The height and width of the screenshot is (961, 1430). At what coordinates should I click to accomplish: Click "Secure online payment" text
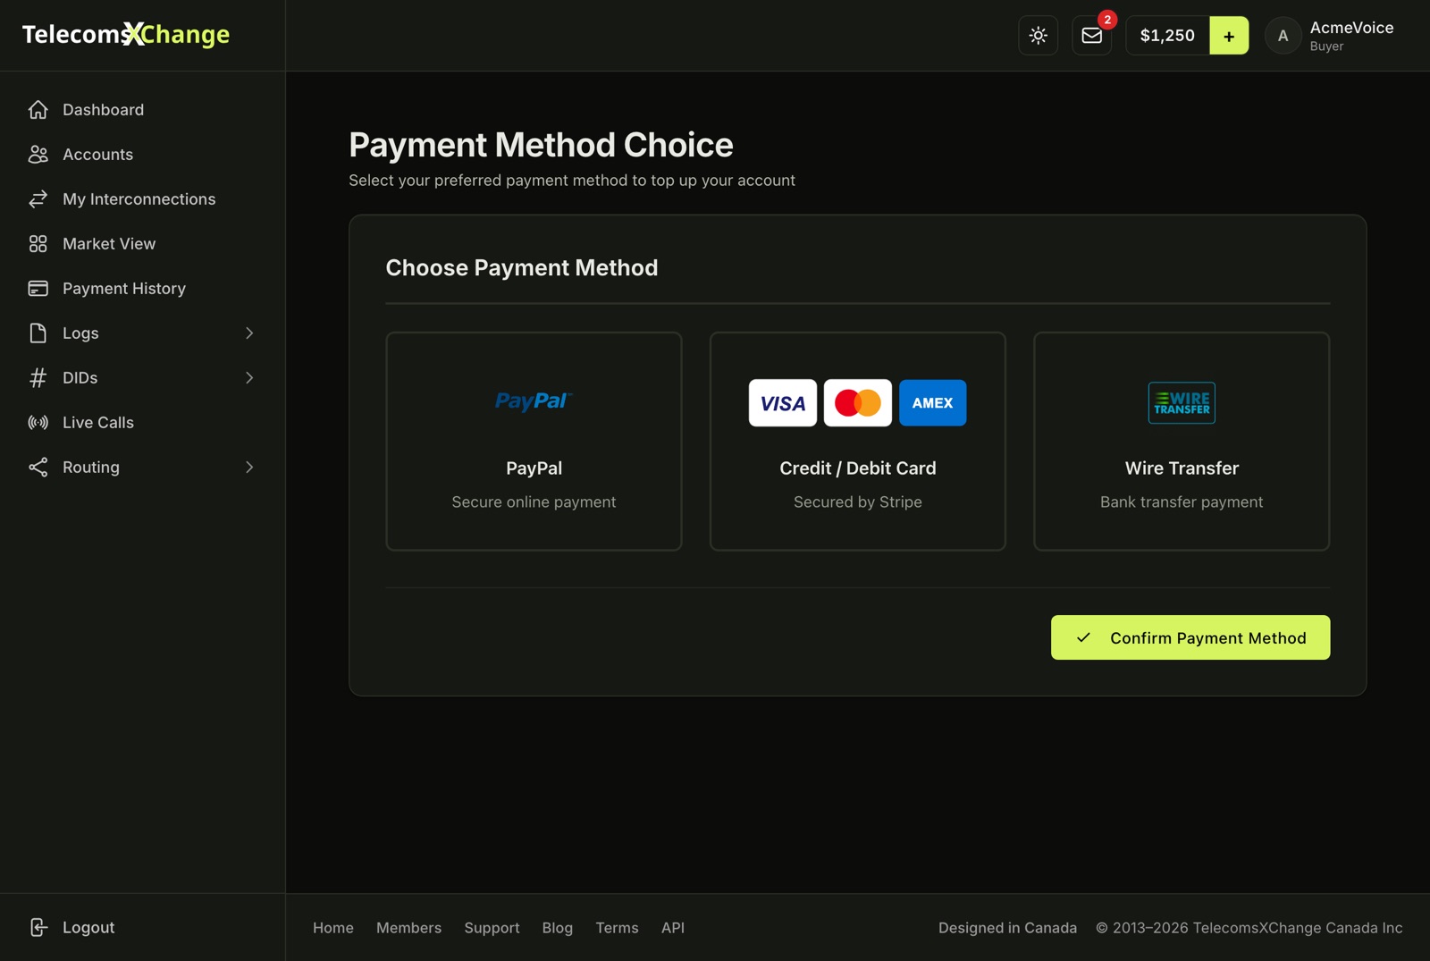[x=534, y=502]
